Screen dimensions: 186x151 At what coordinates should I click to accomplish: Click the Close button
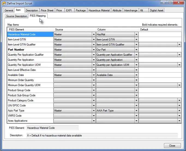(172, 146)
